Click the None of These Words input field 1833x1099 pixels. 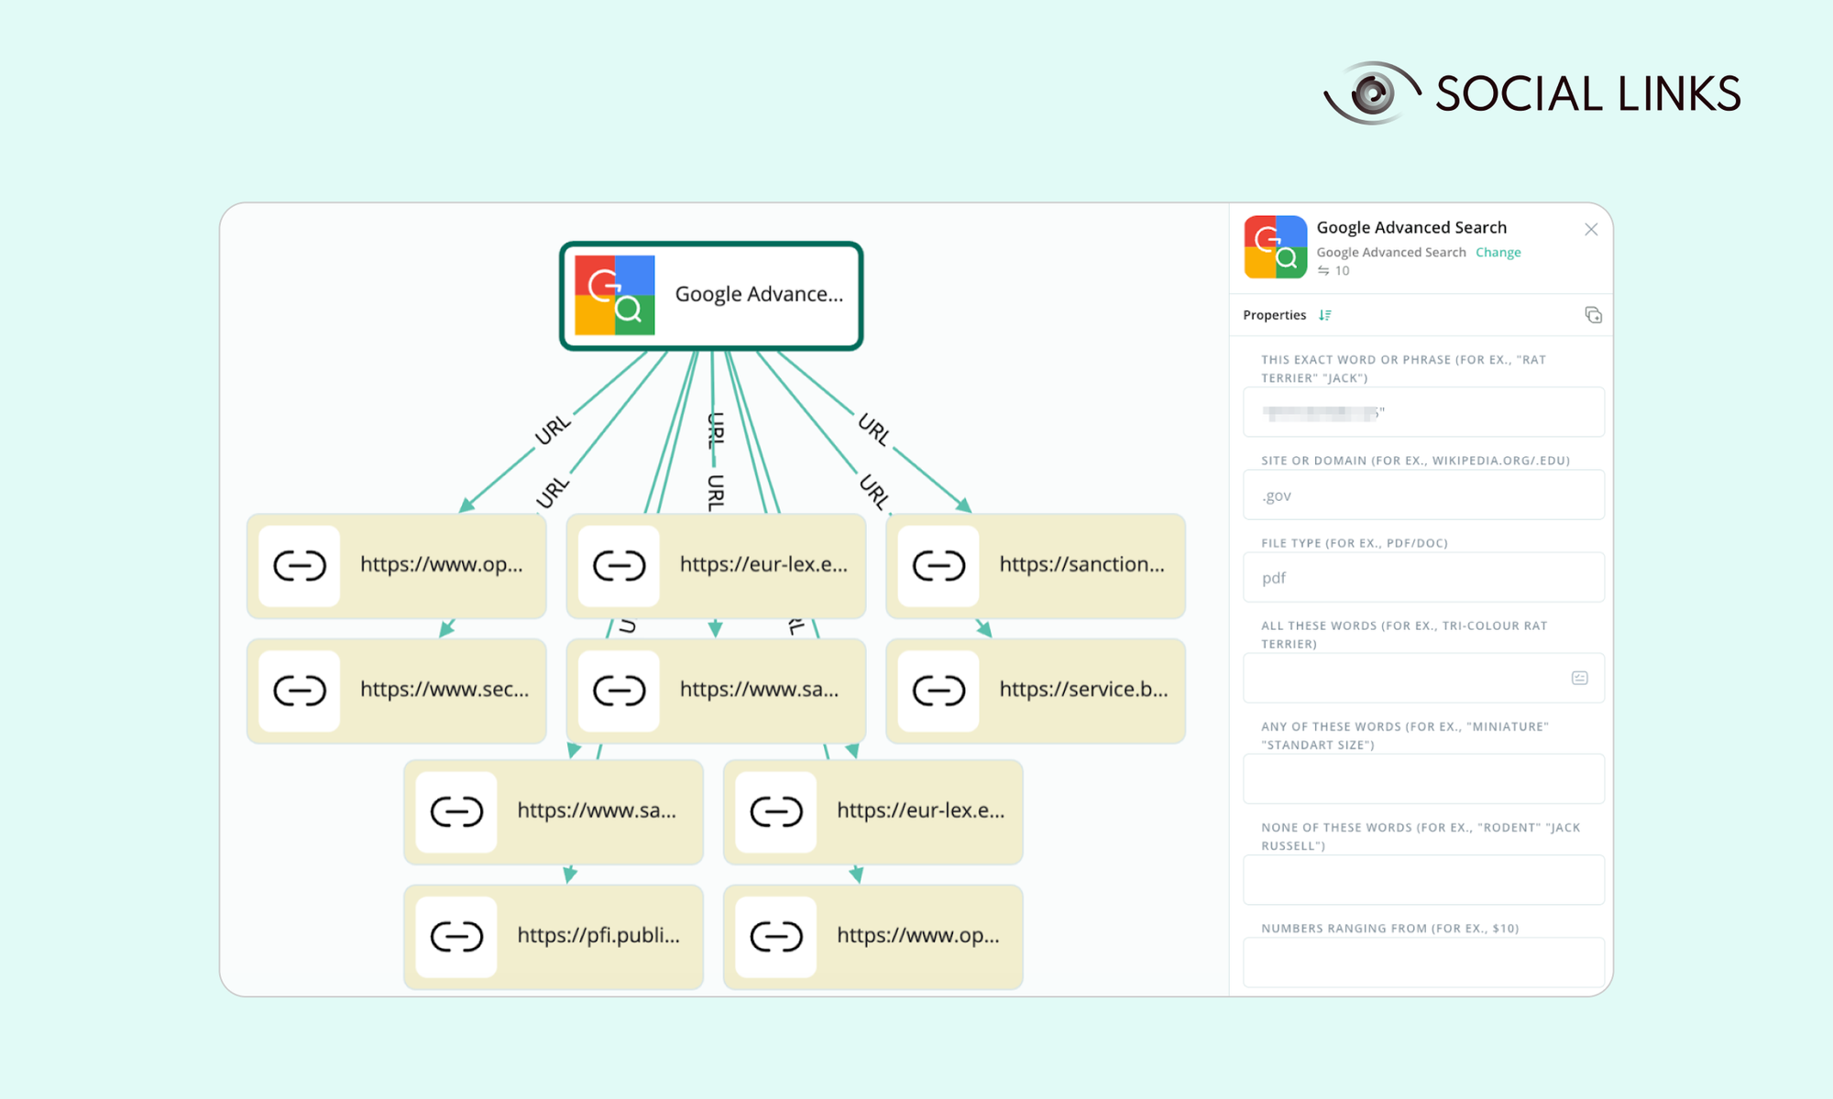[x=1422, y=880]
